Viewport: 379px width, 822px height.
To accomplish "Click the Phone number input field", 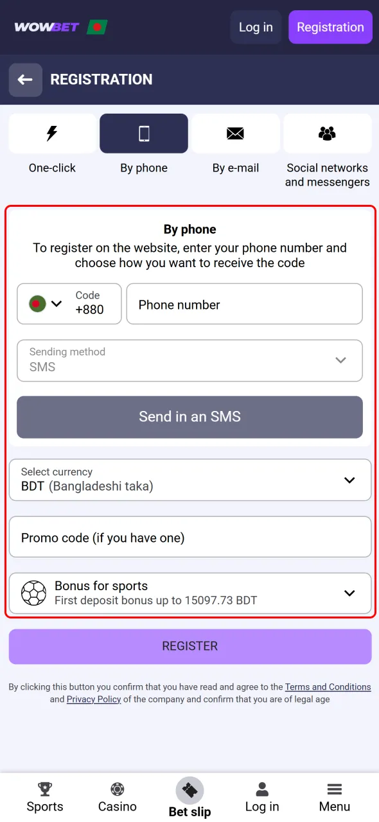I will 245,303.
